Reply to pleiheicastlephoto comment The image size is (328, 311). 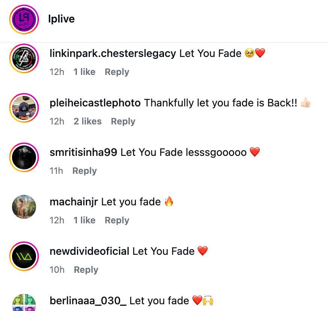point(123,121)
